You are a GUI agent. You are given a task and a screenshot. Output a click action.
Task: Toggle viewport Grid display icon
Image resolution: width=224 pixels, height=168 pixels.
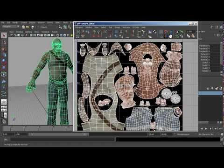pyautogui.click(x=31, y=35)
